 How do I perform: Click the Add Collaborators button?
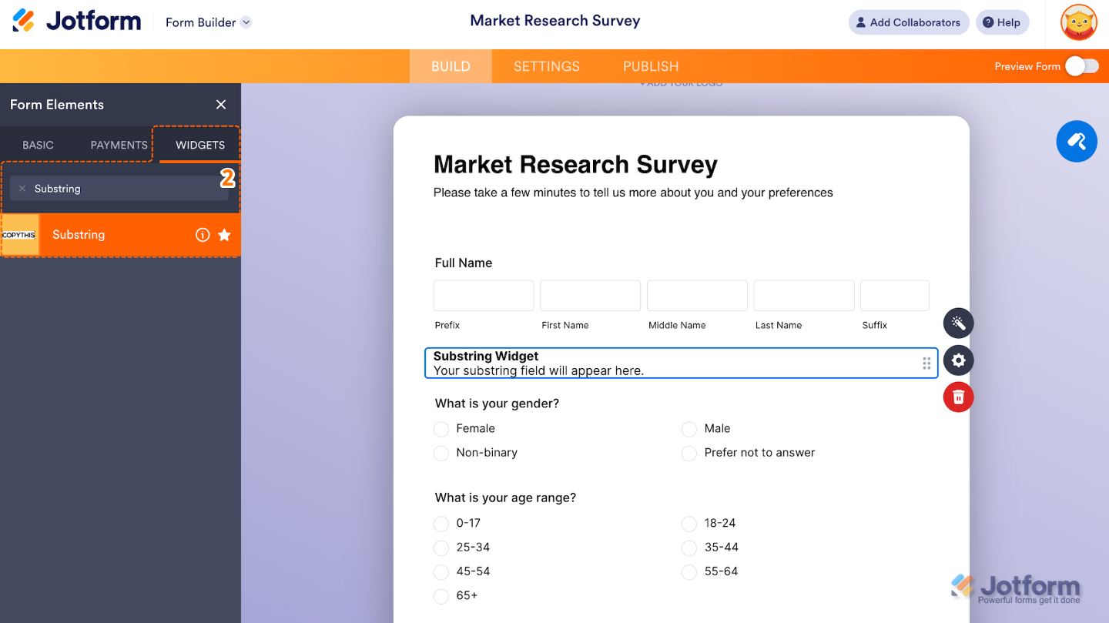pos(907,22)
